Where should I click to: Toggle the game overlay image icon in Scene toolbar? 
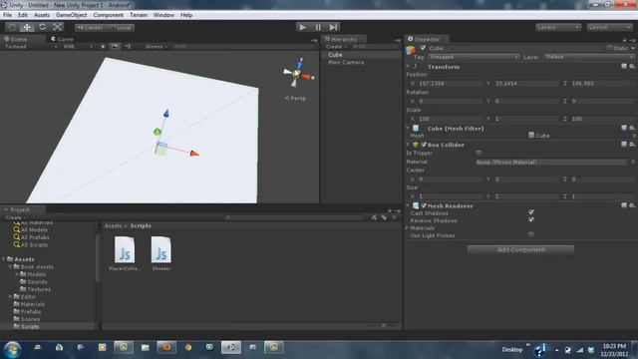[116, 47]
